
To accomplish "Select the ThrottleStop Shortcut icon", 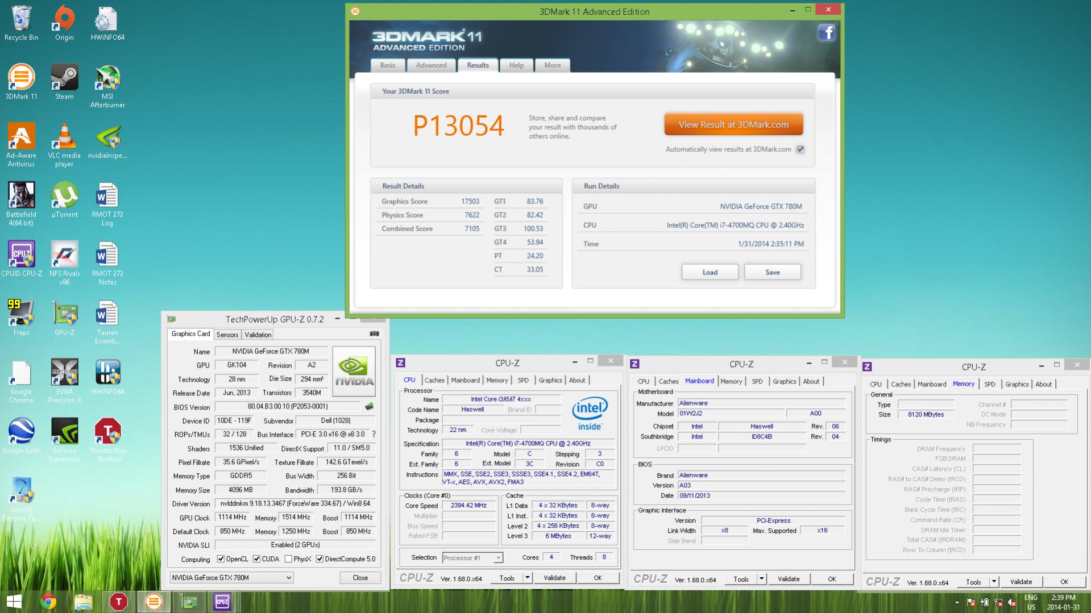I will (107, 441).
